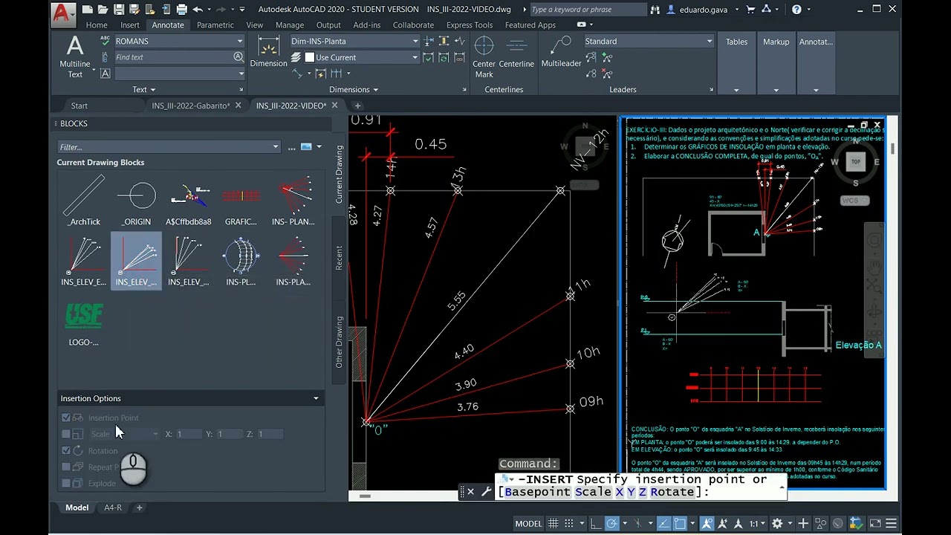Screen dimensions: 951x535
Task: Open the AutoCAD application menu button
Action: 64,13
